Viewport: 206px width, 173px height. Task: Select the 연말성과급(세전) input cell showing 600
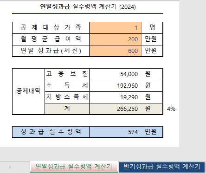(115, 51)
